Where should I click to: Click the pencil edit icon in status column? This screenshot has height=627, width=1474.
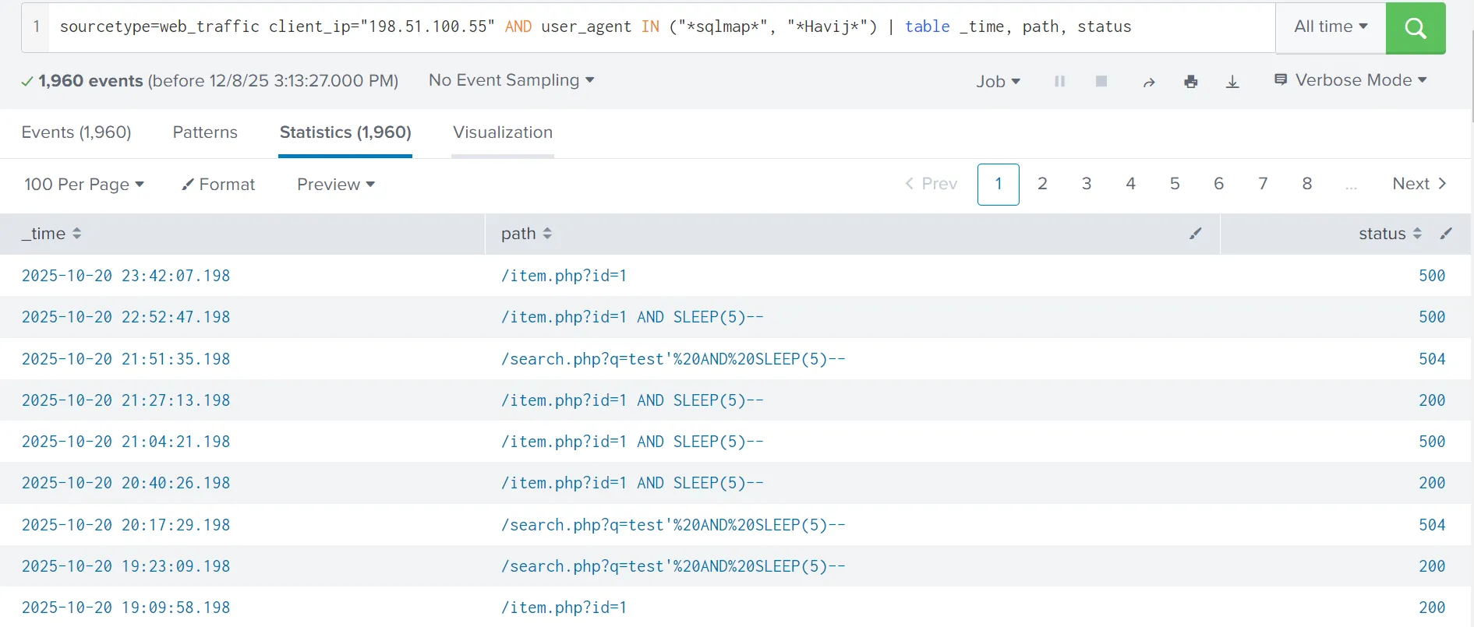pos(1446,233)
